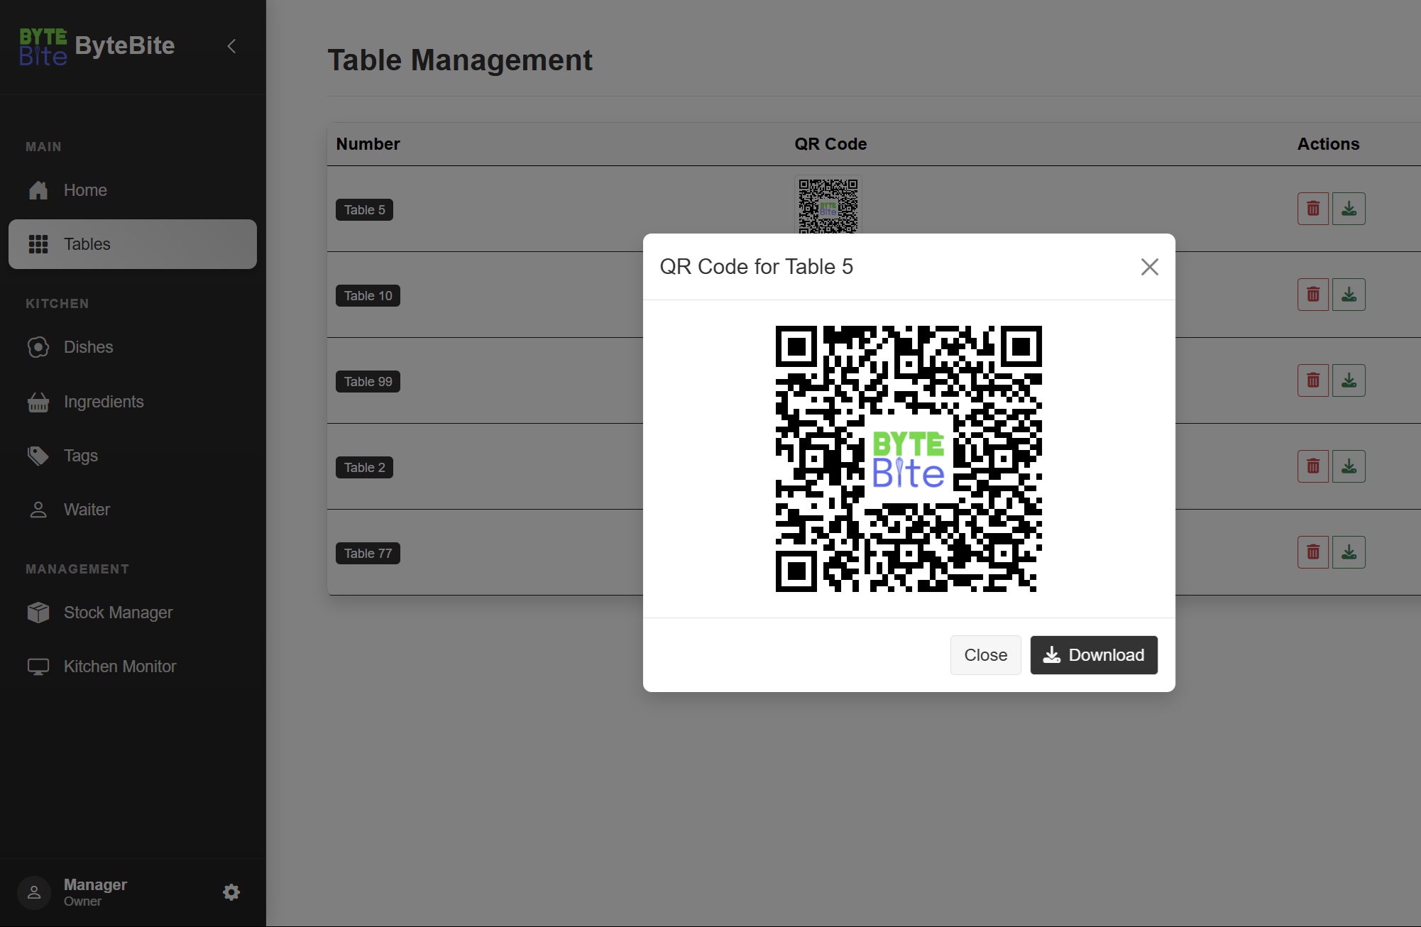Screen dimensions: 1421x927
Task: Close the QR Code dialog using the X
Action: click(1149, 267)
